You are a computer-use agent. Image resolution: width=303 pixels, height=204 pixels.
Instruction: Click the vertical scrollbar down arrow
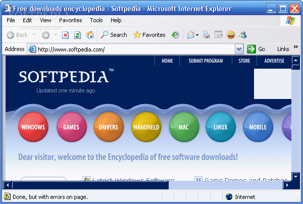click(x=295, y=176)
